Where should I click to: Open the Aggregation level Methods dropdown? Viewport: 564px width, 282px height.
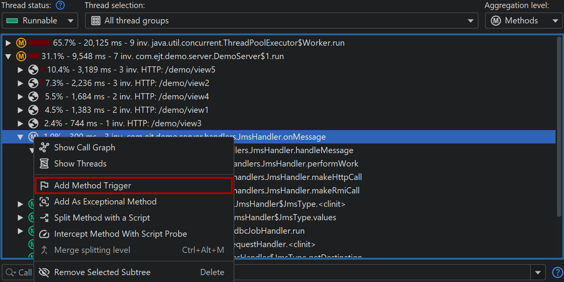pyautogui.click(x=523, y=21)
